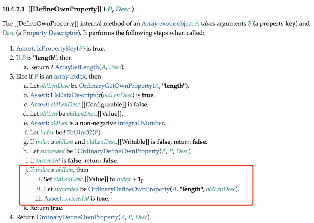Open the "Array exotic object" link

tap(167, 24)
